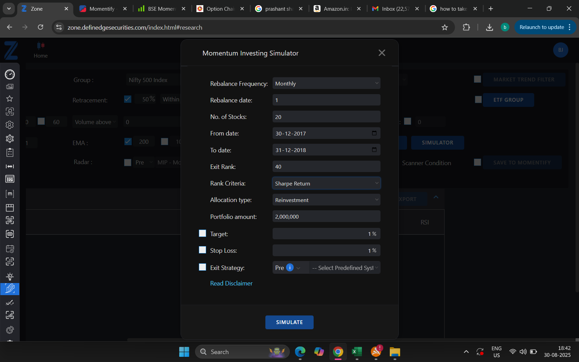Switch to the Gmail Inbox browser tab
Viewport: 579px width, 362px height.
396,9
